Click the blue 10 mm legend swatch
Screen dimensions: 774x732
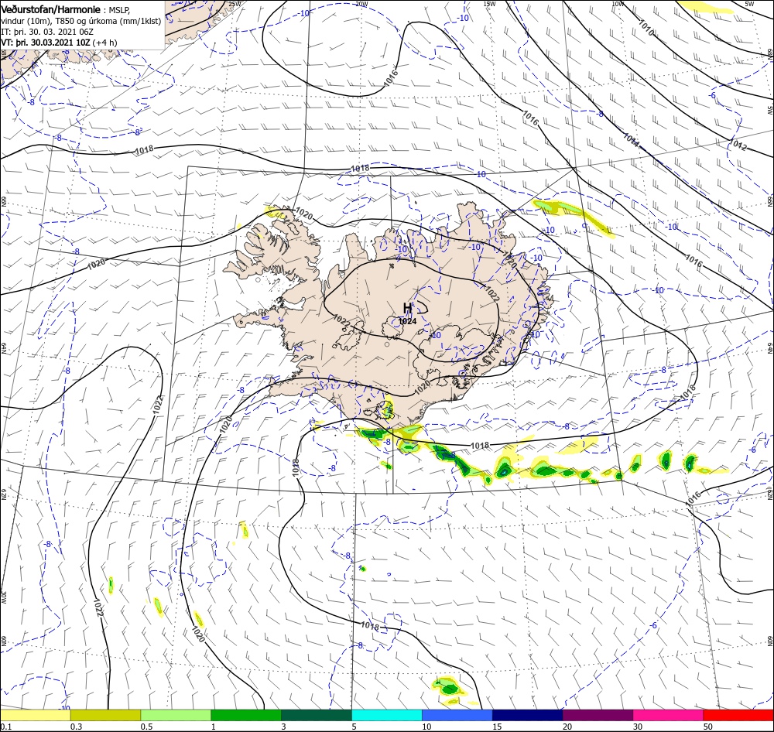tap(457, 715)
